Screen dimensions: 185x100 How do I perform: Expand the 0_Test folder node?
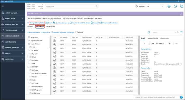tap(28, 57)
